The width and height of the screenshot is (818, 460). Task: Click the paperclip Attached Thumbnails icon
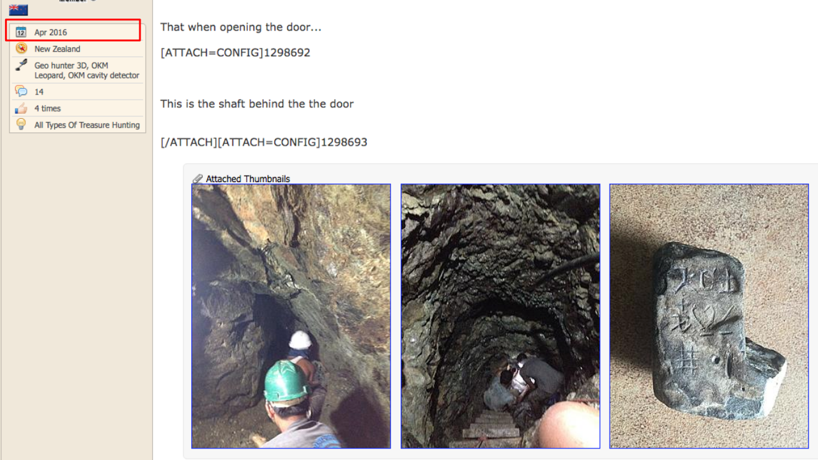[197, 179]
